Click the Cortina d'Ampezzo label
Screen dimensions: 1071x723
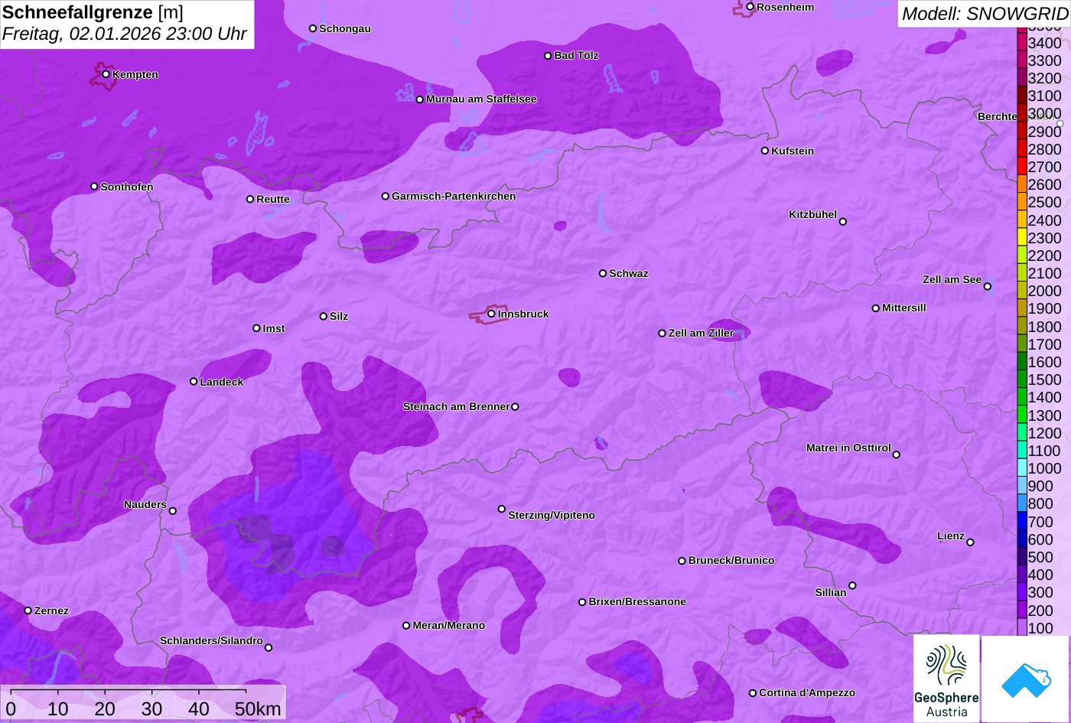point(807,692)
